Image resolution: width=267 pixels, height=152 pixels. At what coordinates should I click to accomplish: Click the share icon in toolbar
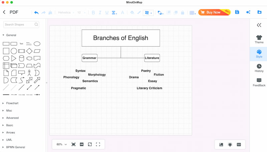248,12
